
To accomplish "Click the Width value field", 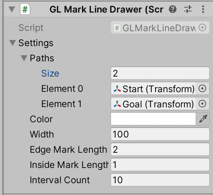I will (x=160, y=134).
